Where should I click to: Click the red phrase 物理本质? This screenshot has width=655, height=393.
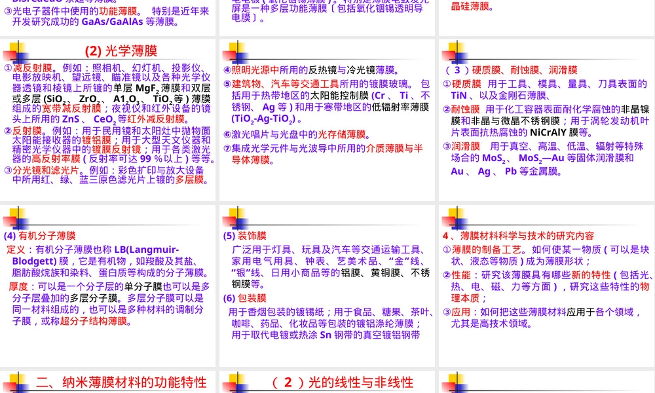tap(550, 292)
